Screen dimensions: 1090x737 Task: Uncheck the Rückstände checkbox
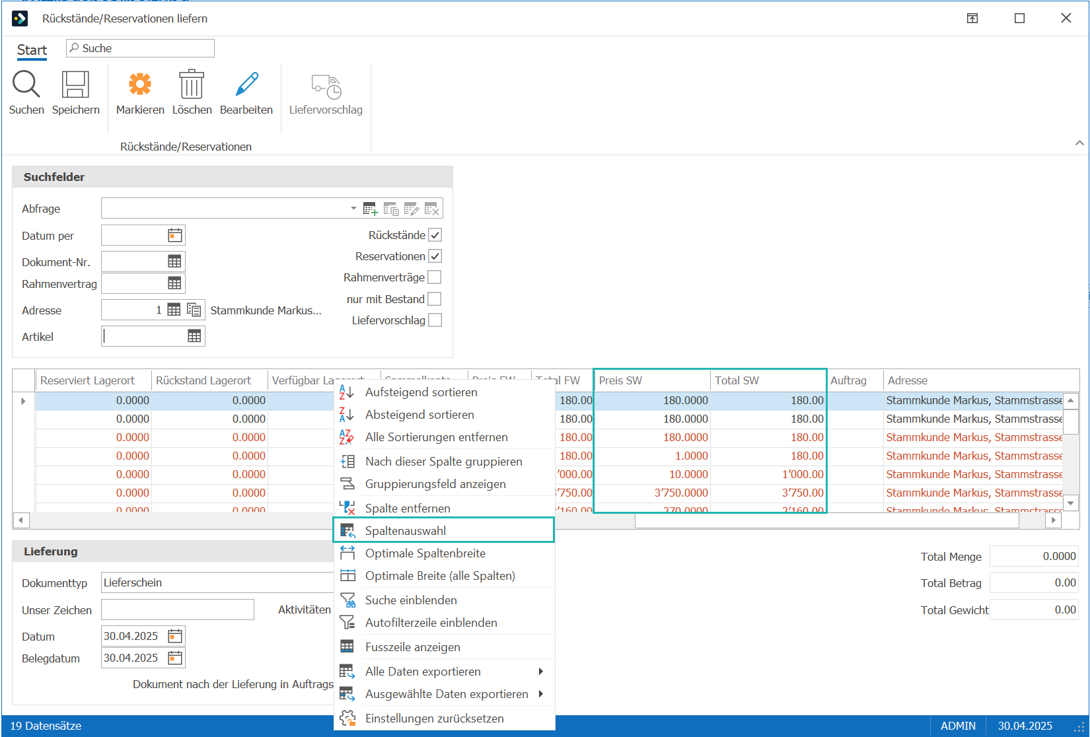pyautogui.click(x=435, y=235)
